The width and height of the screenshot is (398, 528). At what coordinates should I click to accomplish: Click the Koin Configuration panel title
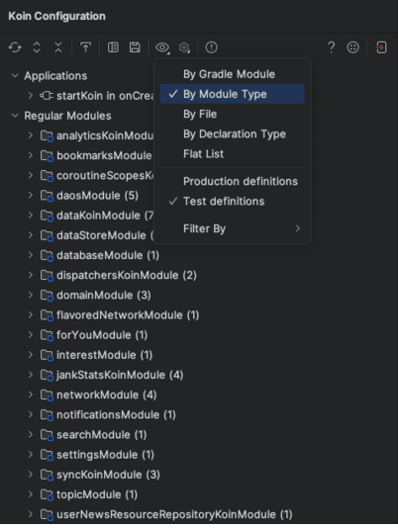pos(56,16)
